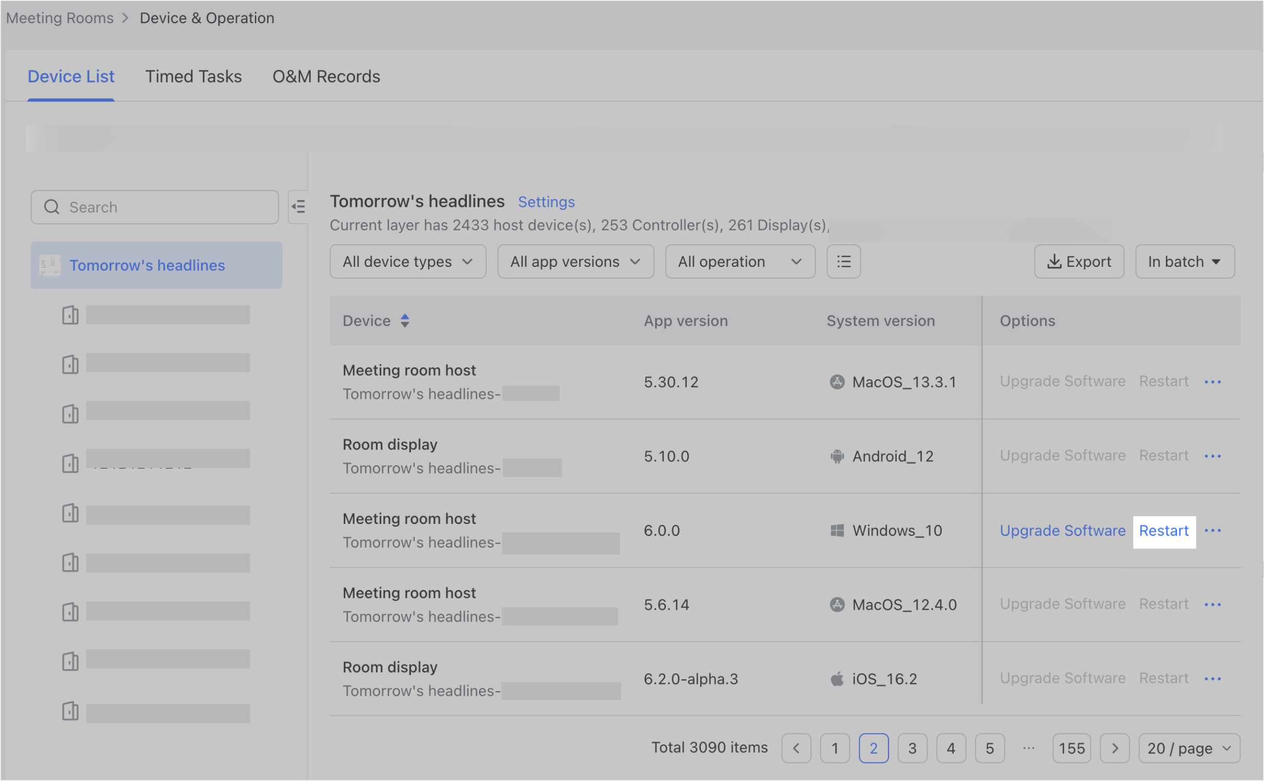
Task: Open the 20 / page size dropdown
Action: [x=1189, y=748]
